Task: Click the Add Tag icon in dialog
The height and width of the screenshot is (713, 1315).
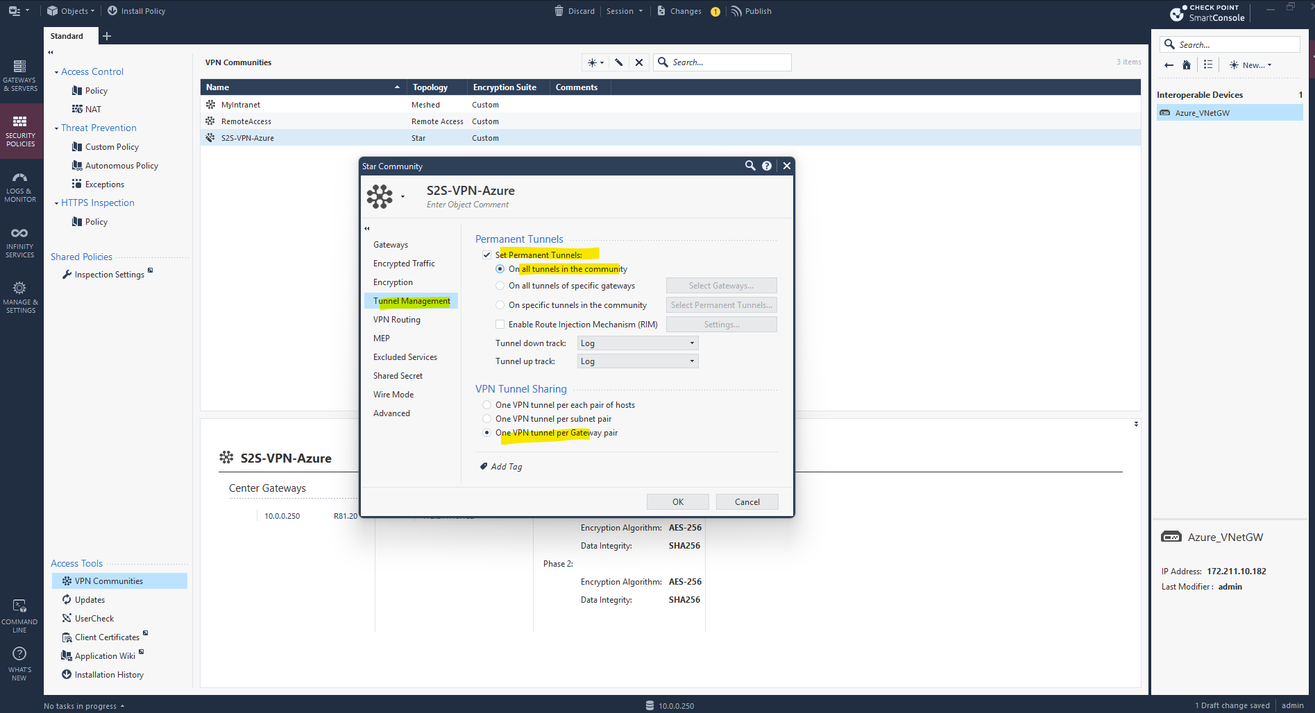Action: point(484,466)
